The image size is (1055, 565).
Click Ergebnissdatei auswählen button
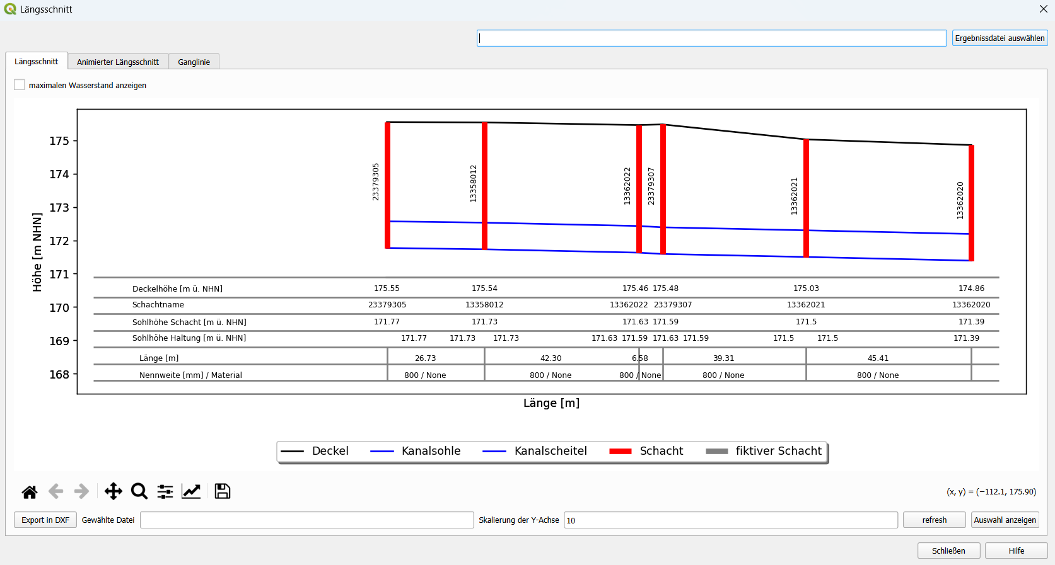pos(1000,38)
